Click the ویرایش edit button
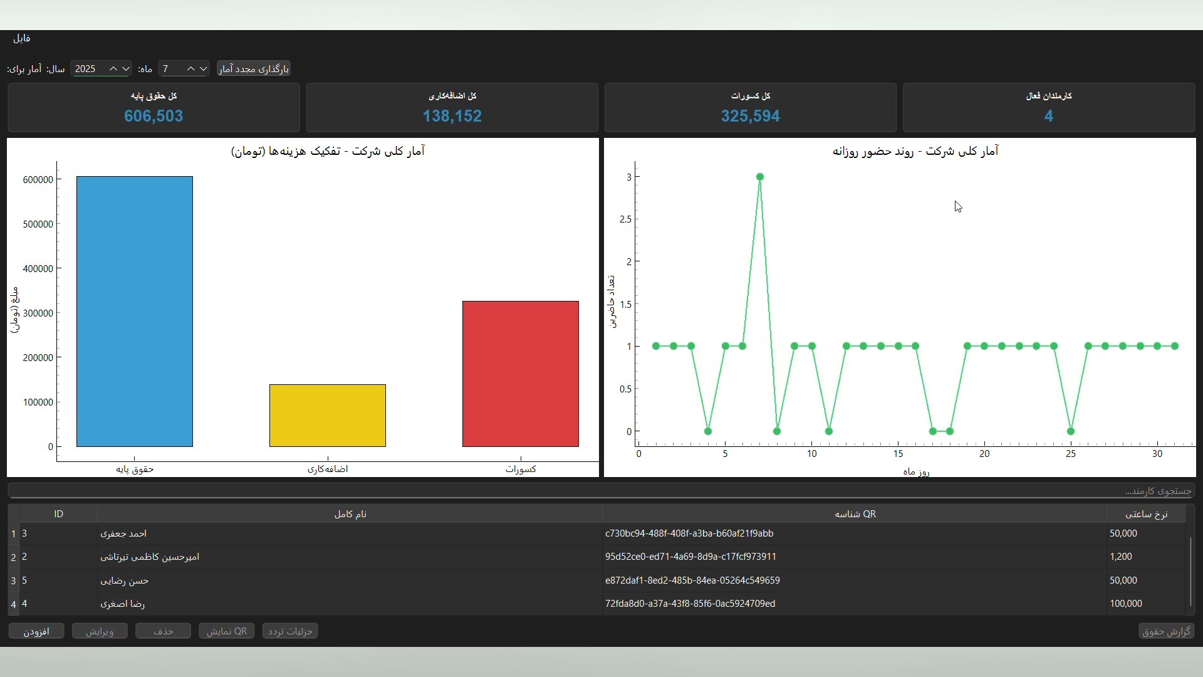 [100, 631]
